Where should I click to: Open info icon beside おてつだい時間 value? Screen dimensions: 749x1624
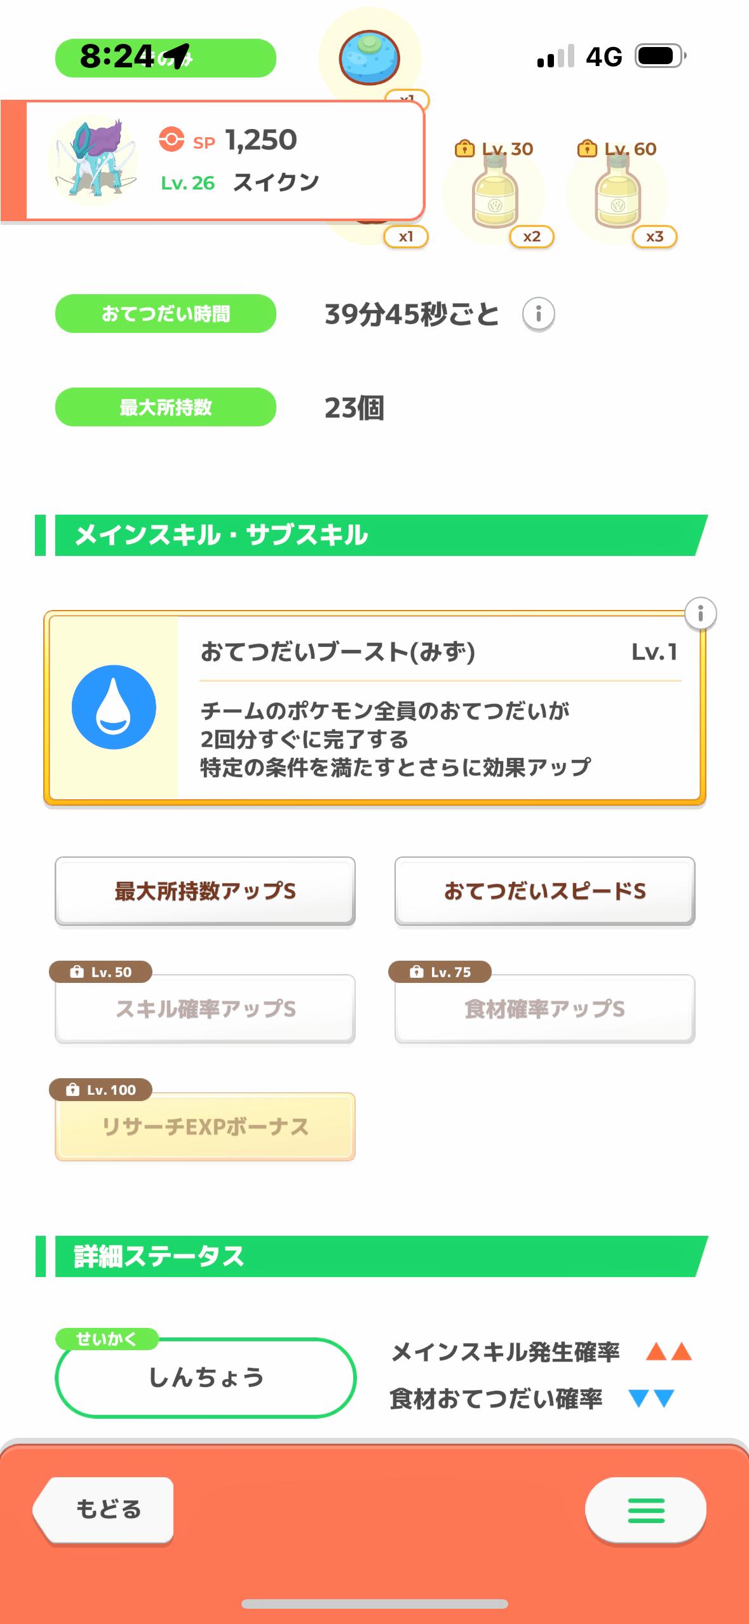point(538,314)
